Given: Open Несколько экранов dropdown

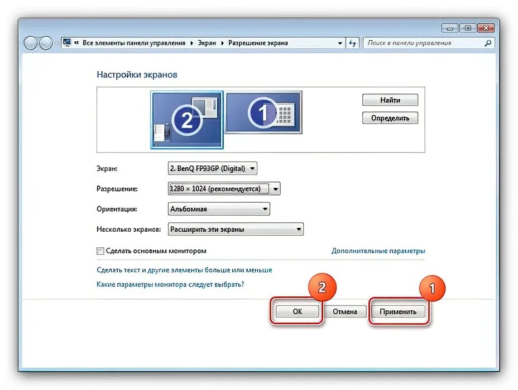Looking at the screenshot, I should tap(236, 229).
